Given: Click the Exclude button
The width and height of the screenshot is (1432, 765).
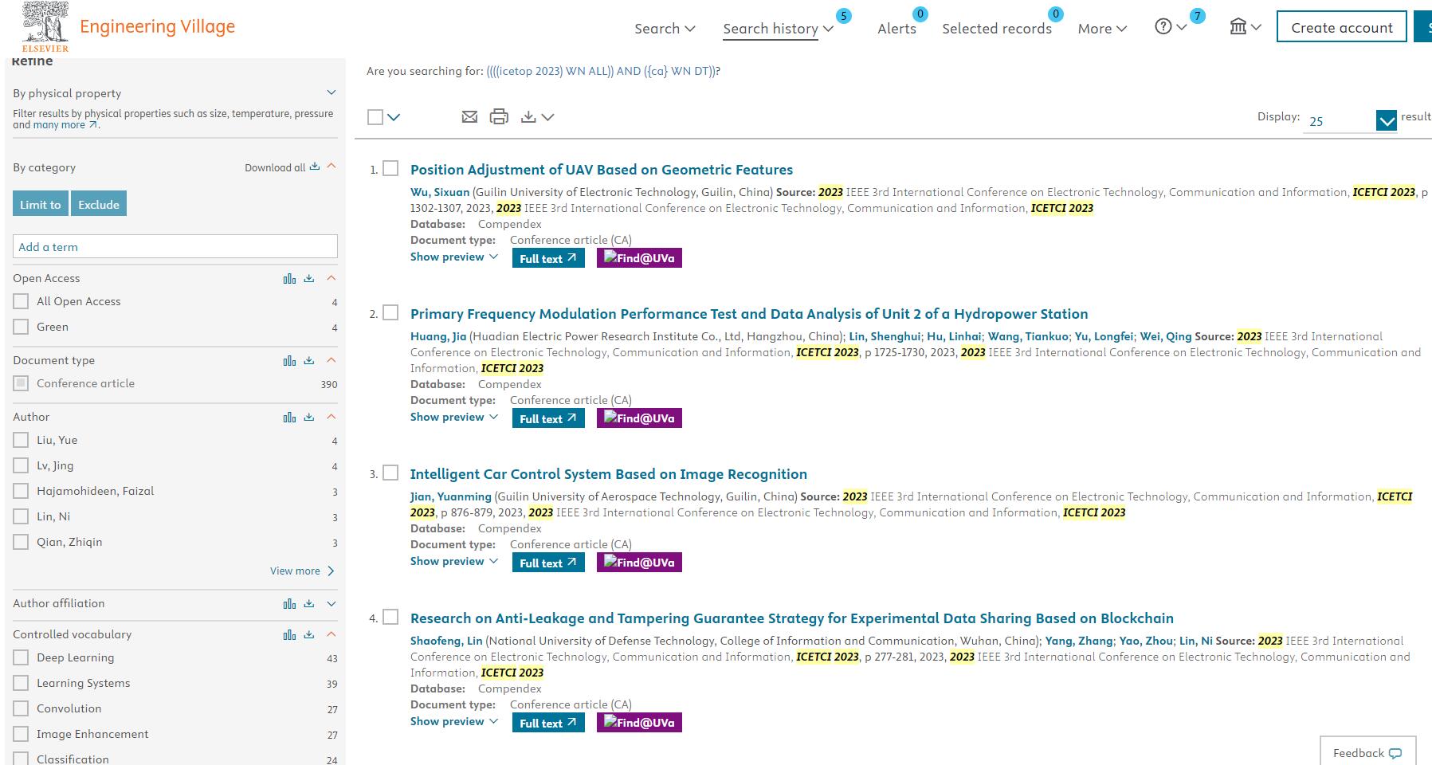Looking at the screenshot, I should click(99, 204).
